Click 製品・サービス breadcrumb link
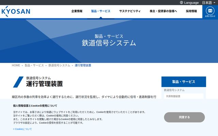 coord(34,65)
